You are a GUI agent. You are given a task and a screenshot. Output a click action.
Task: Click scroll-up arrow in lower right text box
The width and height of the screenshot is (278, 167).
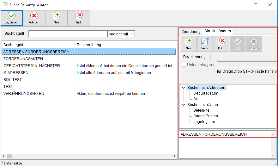click(x=273, y=134)
